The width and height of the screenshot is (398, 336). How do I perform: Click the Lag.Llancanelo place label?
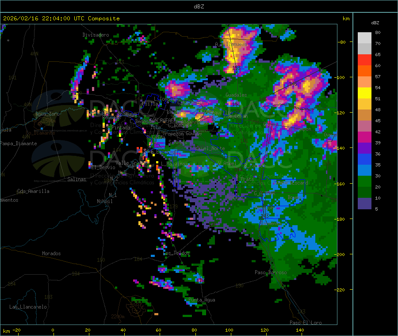pyautogui.click(x=28, y=307)
